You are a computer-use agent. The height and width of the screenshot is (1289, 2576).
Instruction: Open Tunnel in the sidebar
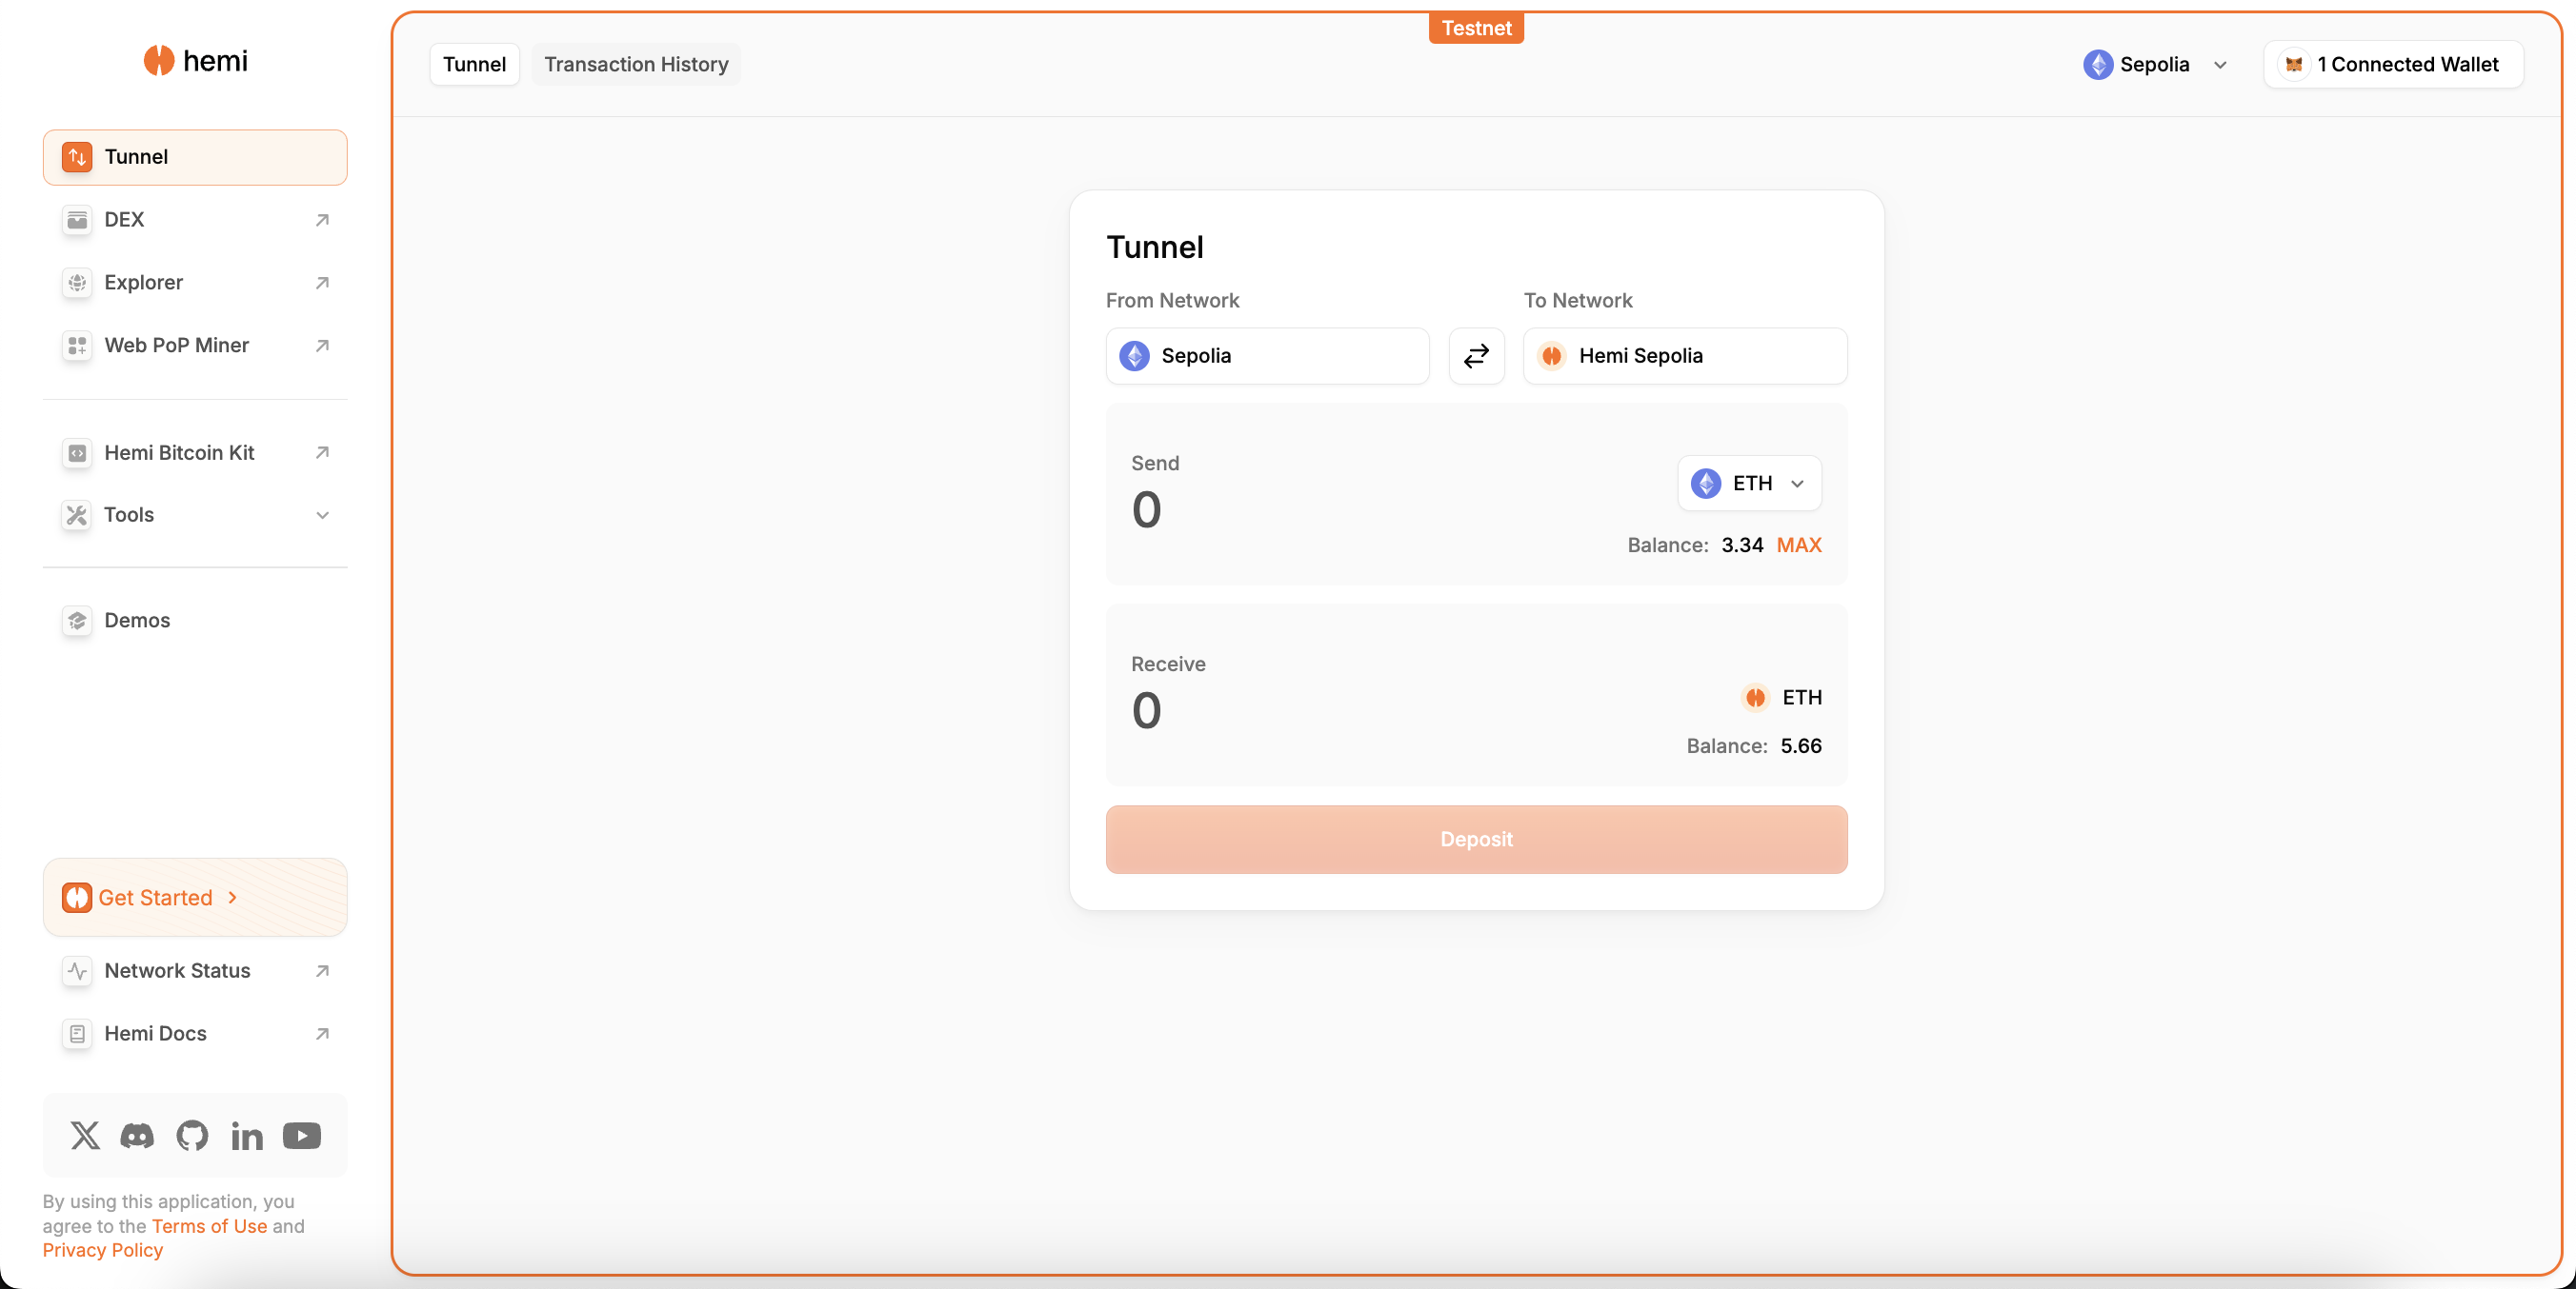pyautogui.click(x=195, y=157)
